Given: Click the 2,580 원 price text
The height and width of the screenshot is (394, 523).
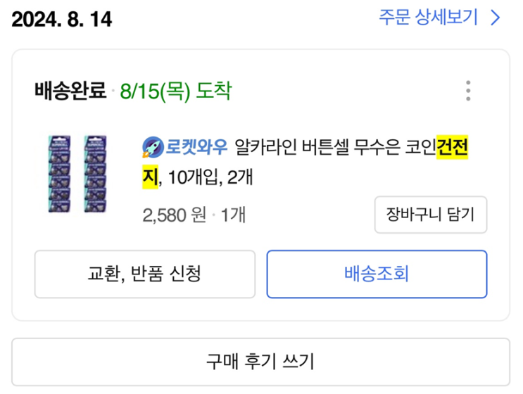Looking at the screenshot, I should tap(174, 215).
